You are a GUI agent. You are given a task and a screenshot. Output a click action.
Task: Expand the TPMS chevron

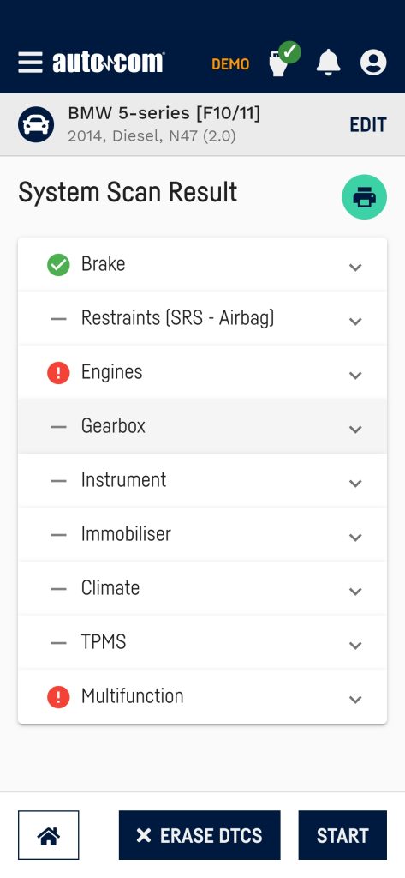point(355,645)
